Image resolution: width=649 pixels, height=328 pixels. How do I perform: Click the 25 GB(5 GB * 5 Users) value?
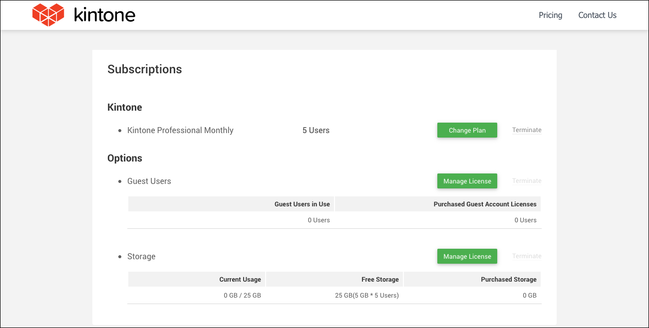coord(366,295)
